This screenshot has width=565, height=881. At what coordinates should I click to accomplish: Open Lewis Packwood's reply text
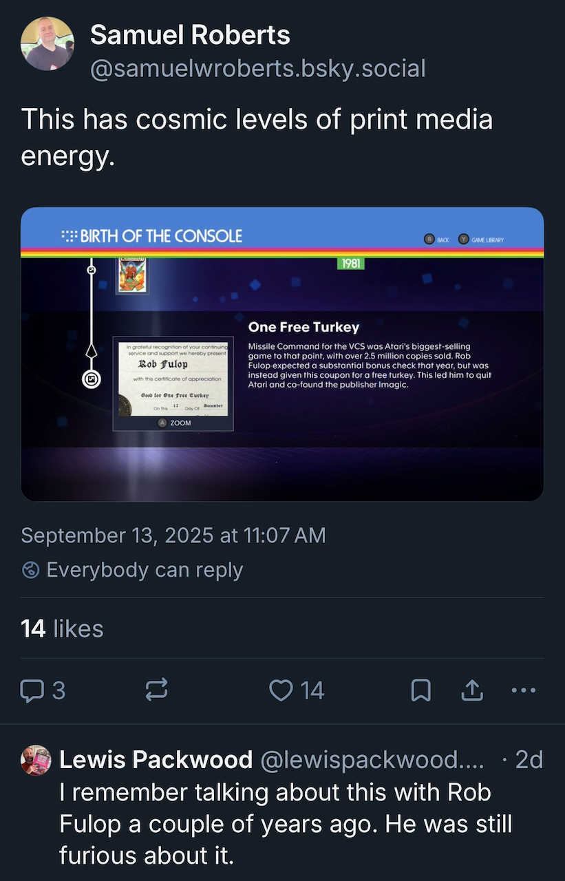pyautogui.click(x=286, y=824)
